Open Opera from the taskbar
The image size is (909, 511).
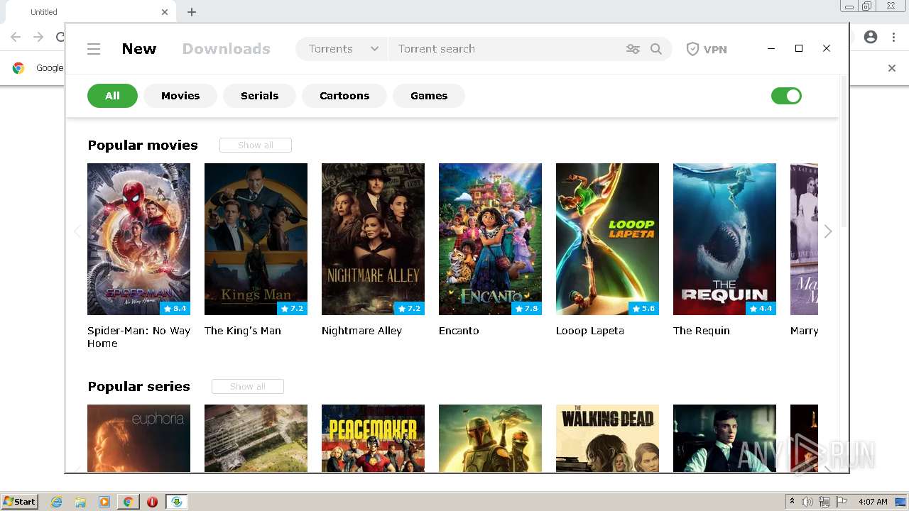tap(152, 502)
